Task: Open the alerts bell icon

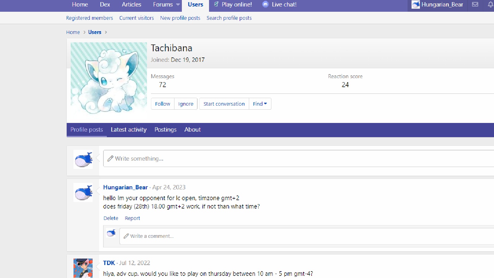Action: point(490,4)
